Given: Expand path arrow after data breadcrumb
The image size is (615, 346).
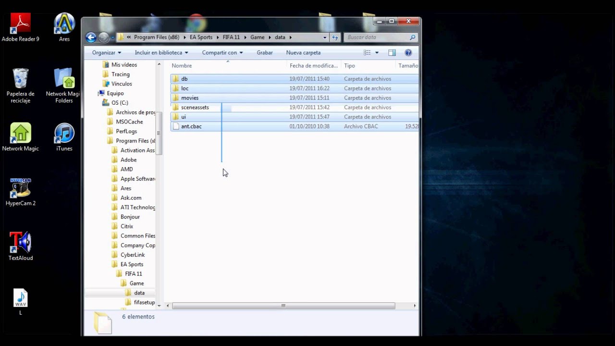Looking at the screenshot, I should (x=290, y=37).
